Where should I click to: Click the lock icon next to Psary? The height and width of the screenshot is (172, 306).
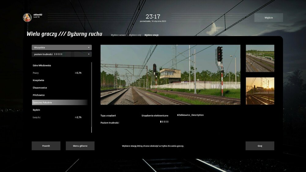point(76,73)
